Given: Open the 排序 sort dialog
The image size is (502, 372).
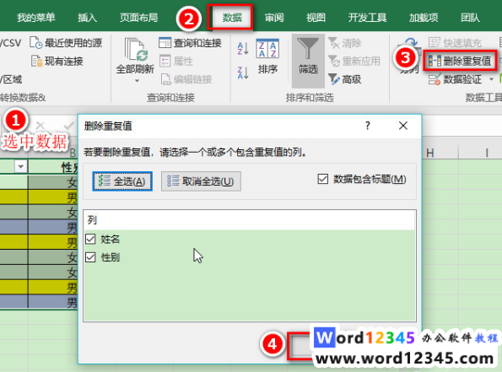Looking at the screenshot, I should 267,57.
